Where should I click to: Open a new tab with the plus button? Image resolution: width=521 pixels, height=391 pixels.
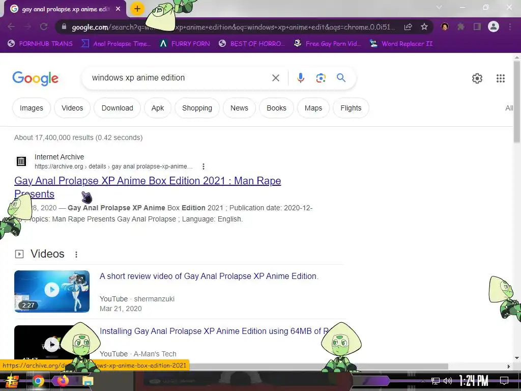click(x=137, y=9)
